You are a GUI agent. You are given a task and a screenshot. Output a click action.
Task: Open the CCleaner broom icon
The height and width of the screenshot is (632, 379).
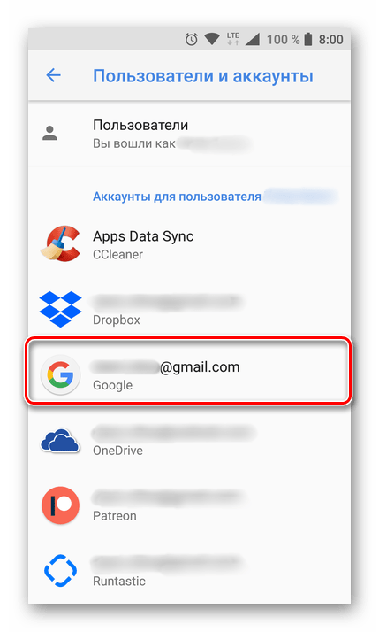click(60, 243)
